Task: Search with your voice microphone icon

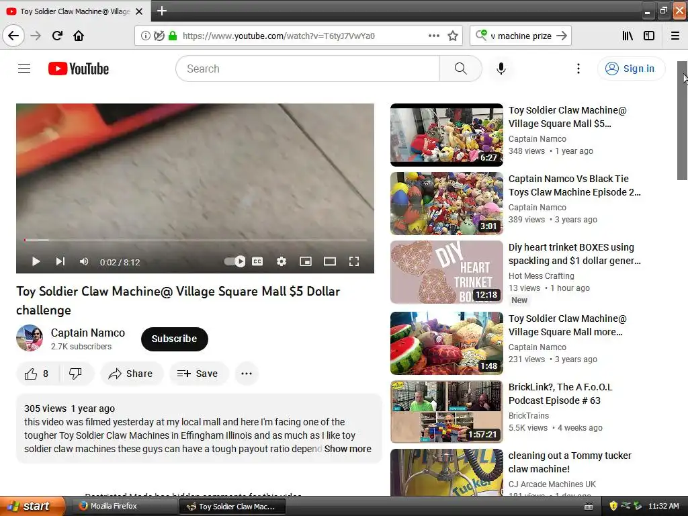Action: point(501,69)
